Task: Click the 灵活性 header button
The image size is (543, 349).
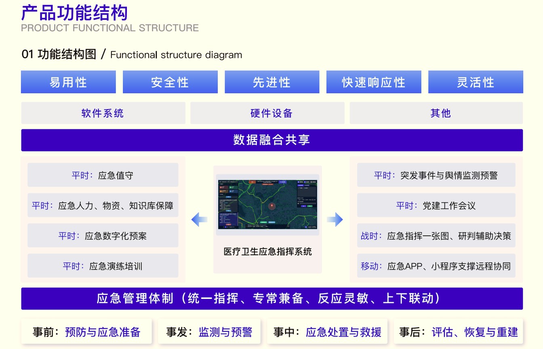Action: (476, 82)
